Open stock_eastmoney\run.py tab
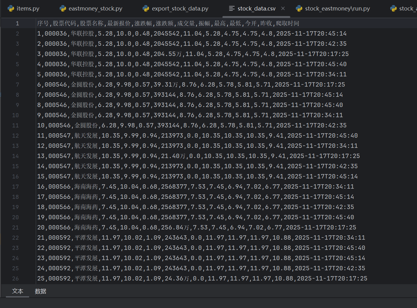This screenshot has width=417, height=308. [x=333, y=9]
